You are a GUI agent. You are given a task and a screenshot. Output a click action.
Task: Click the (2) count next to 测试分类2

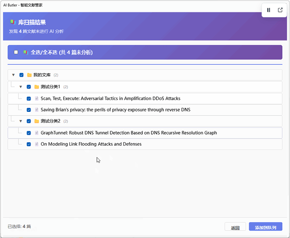click(66, 121)
